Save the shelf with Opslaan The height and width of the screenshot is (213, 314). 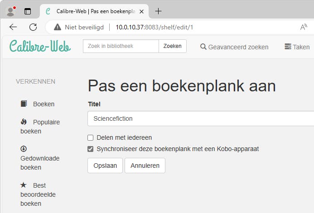pos(105,166)
